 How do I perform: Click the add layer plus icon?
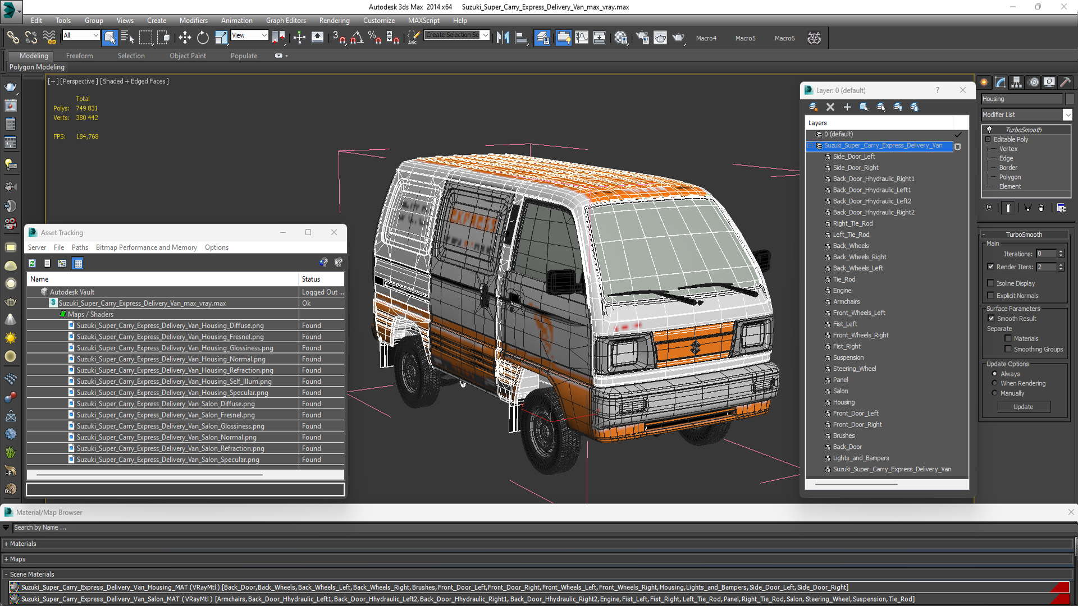tap(847, 107)
